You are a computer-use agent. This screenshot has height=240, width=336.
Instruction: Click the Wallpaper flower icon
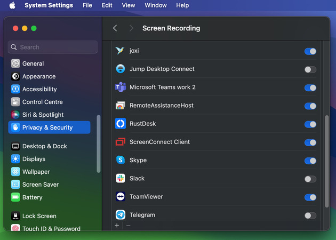(15, 172)
